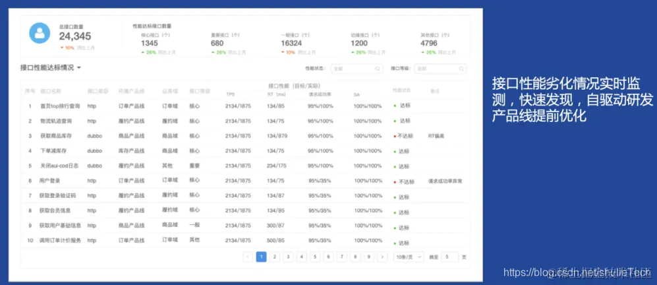Click the 接口名称 column header
657x285 pixels.
pos(50,90)
